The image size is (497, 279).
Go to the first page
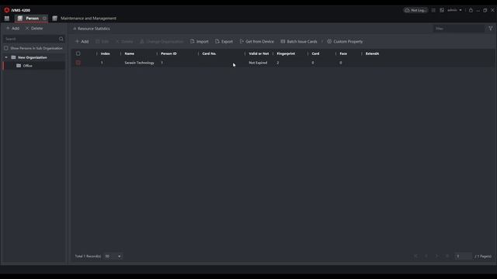(x=415, y=257)
